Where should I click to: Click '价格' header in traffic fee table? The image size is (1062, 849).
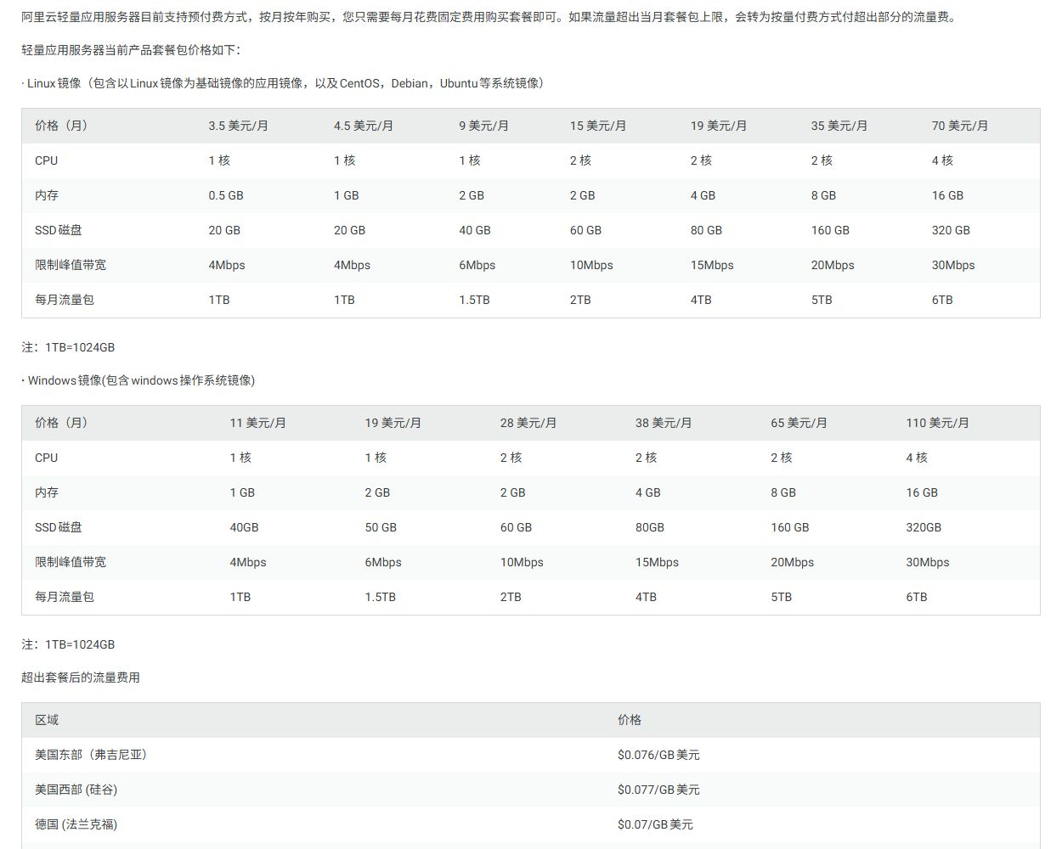click(630, 720)
